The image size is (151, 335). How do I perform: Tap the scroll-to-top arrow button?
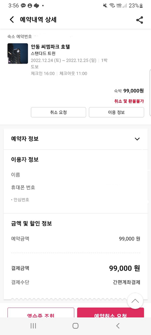point(135,301)
